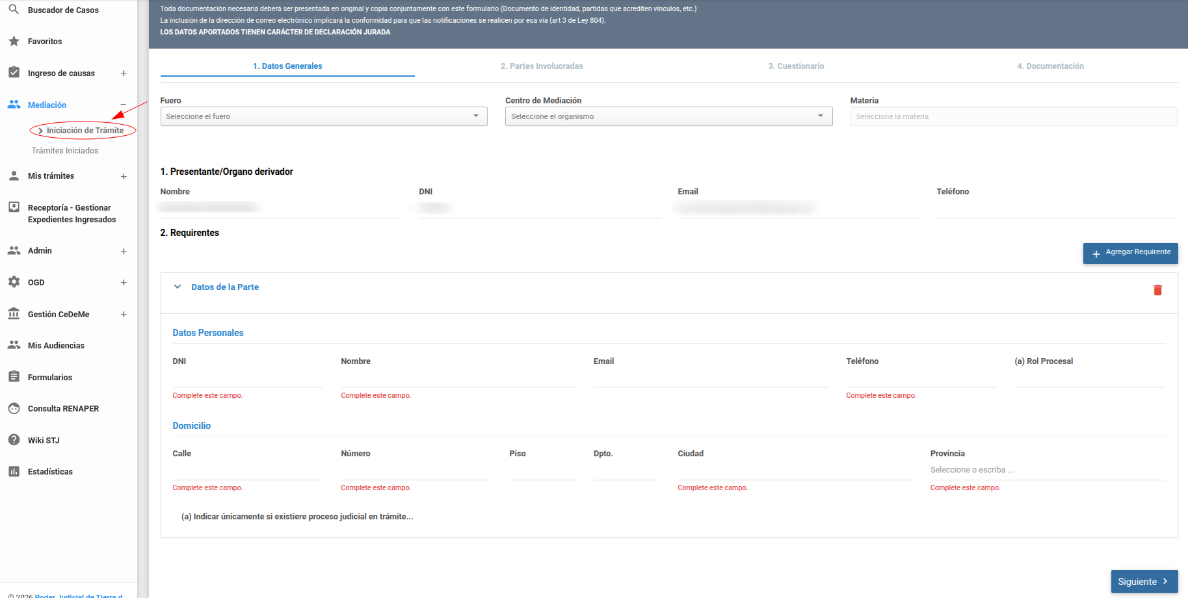
Task: Open the Formularios clipboard icon
Action: 14,377
